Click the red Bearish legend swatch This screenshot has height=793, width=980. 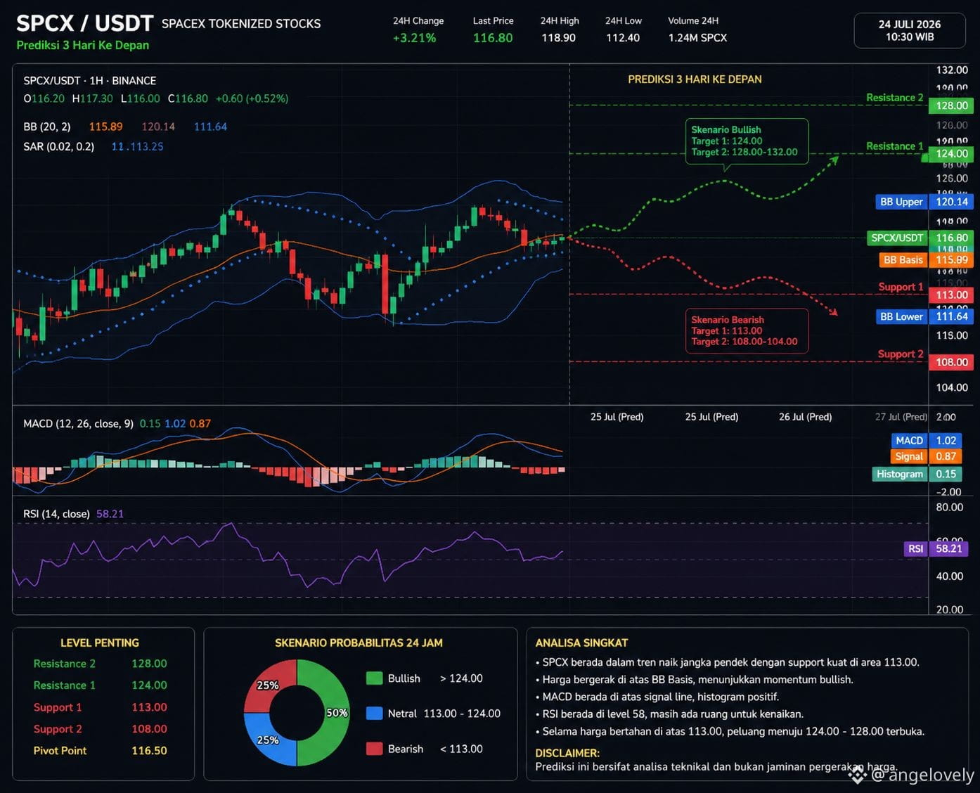(375, 749)
